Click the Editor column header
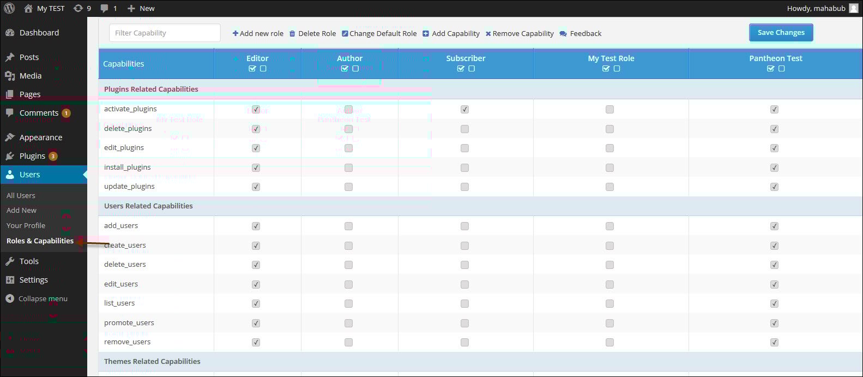Viewport: 863px width, 377px height. point(257,58)
